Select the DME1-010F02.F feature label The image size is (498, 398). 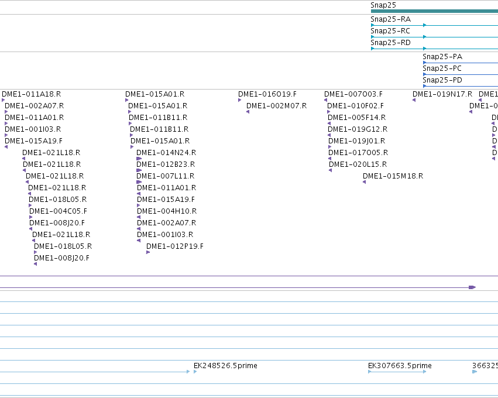click(x=355, y=106)
